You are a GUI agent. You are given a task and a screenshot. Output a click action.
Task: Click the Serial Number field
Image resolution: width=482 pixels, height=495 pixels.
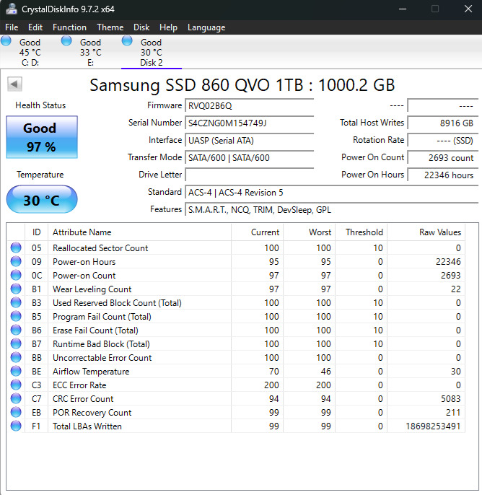[x=249, y=123]
